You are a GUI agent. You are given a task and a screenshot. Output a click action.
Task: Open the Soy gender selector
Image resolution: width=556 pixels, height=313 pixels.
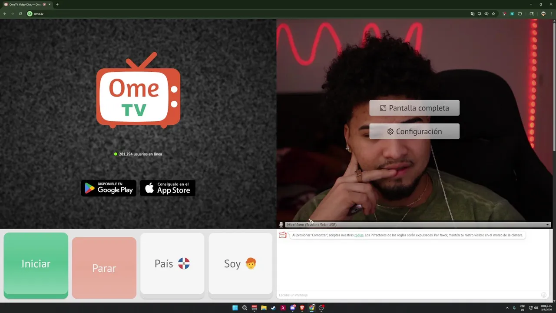click(240, 265)
